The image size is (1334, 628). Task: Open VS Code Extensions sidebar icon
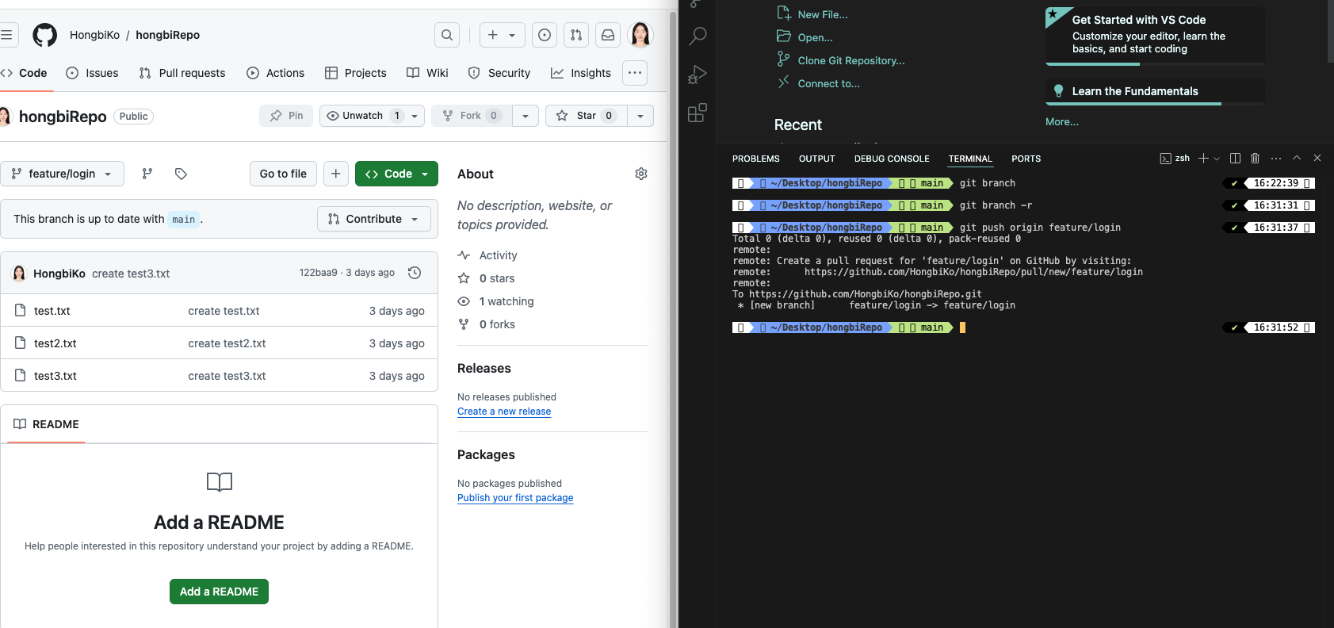[698, 113]
